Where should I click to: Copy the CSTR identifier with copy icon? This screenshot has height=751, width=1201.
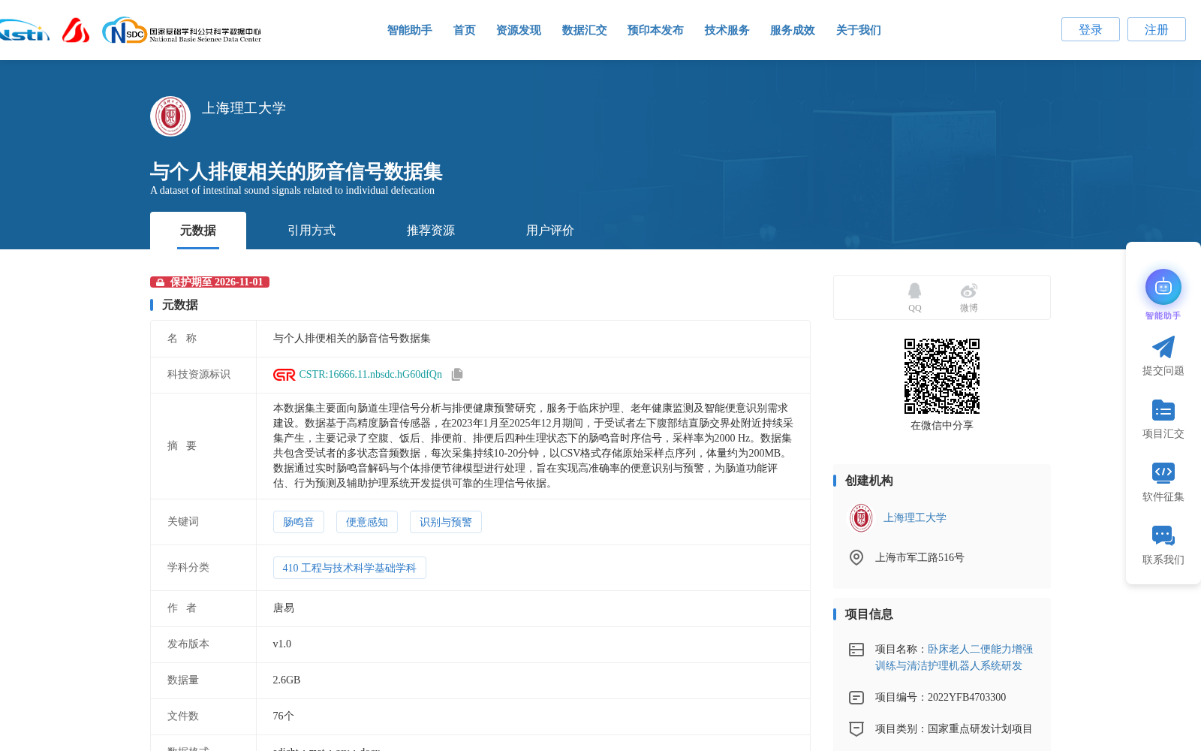[457, 374]
